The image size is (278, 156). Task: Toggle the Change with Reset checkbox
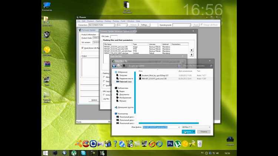pos(202,25)
